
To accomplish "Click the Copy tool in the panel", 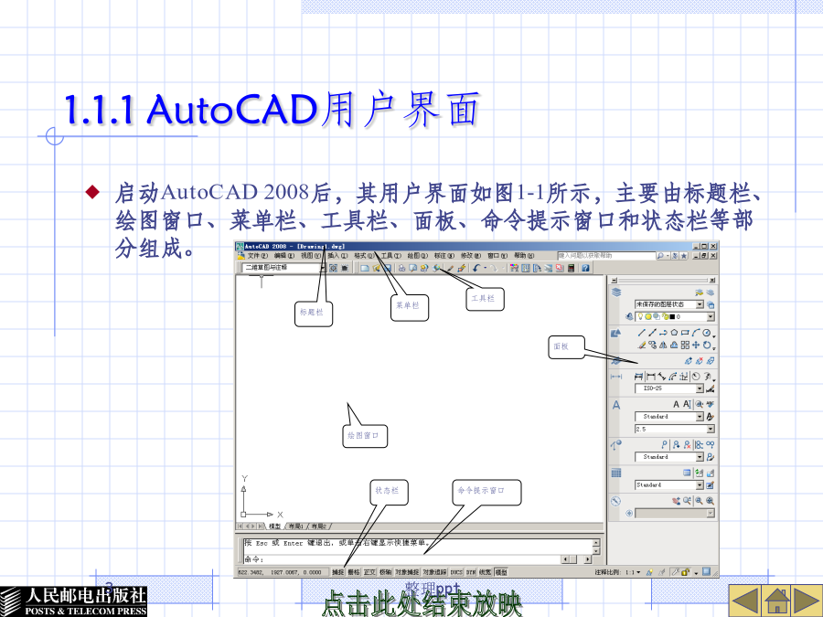I will click(x=652, y=346).
